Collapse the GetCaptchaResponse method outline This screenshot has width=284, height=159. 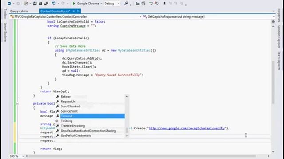(17, 104)
